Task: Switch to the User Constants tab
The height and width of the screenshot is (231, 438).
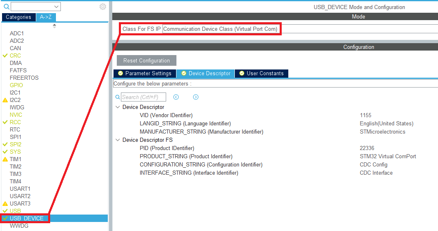Action: click(261, 73)
